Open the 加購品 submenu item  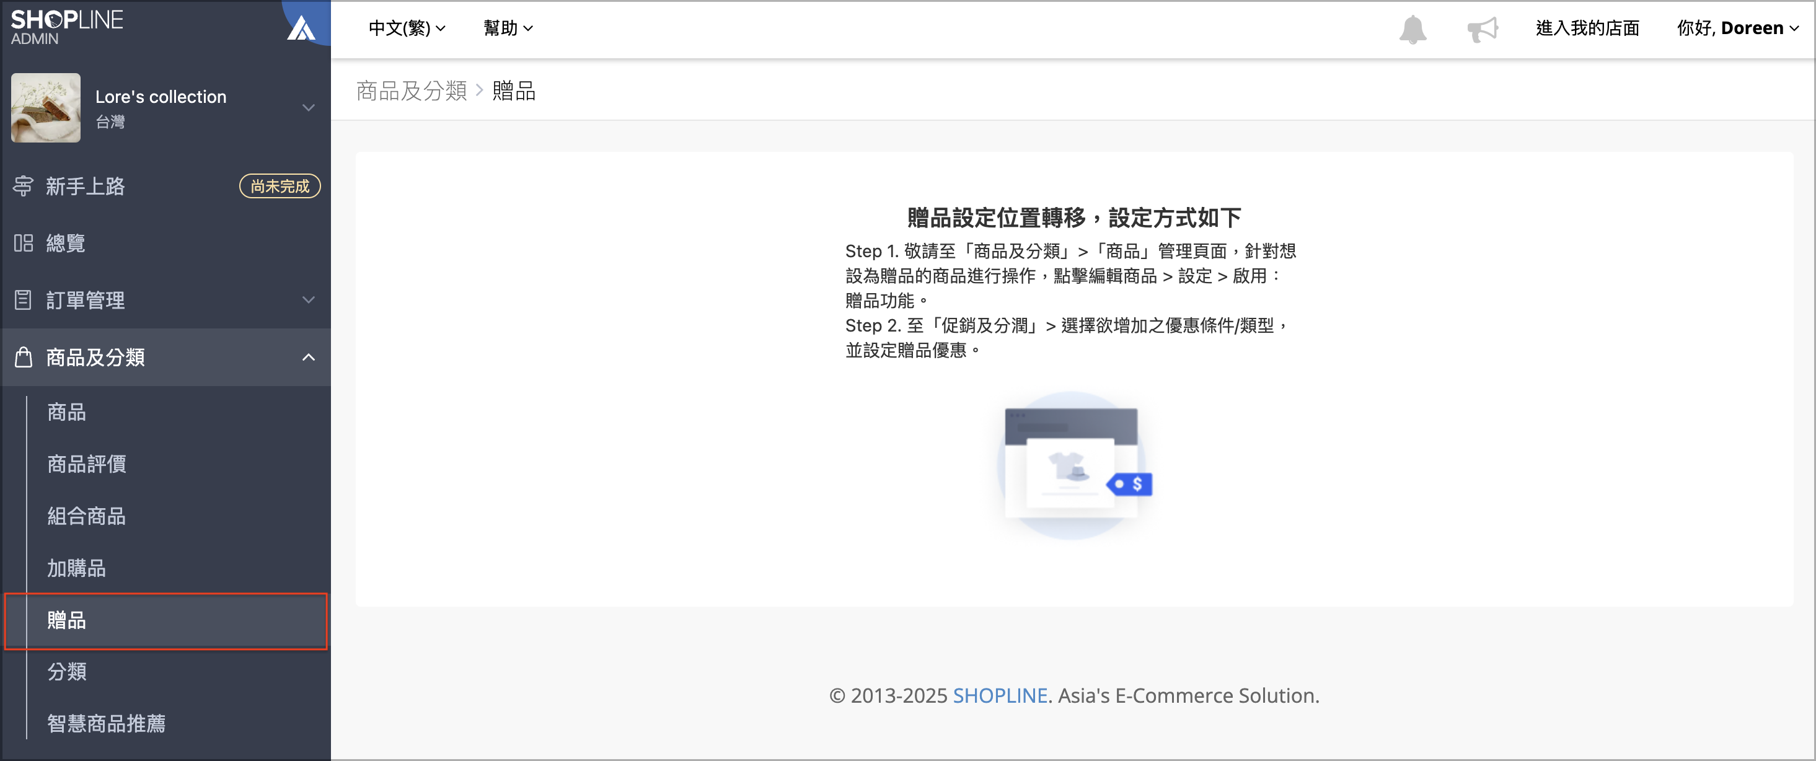76,568
